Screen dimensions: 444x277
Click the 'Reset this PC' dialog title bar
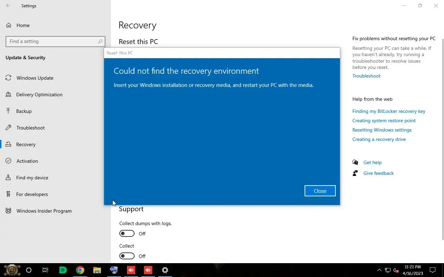(222, 53)
